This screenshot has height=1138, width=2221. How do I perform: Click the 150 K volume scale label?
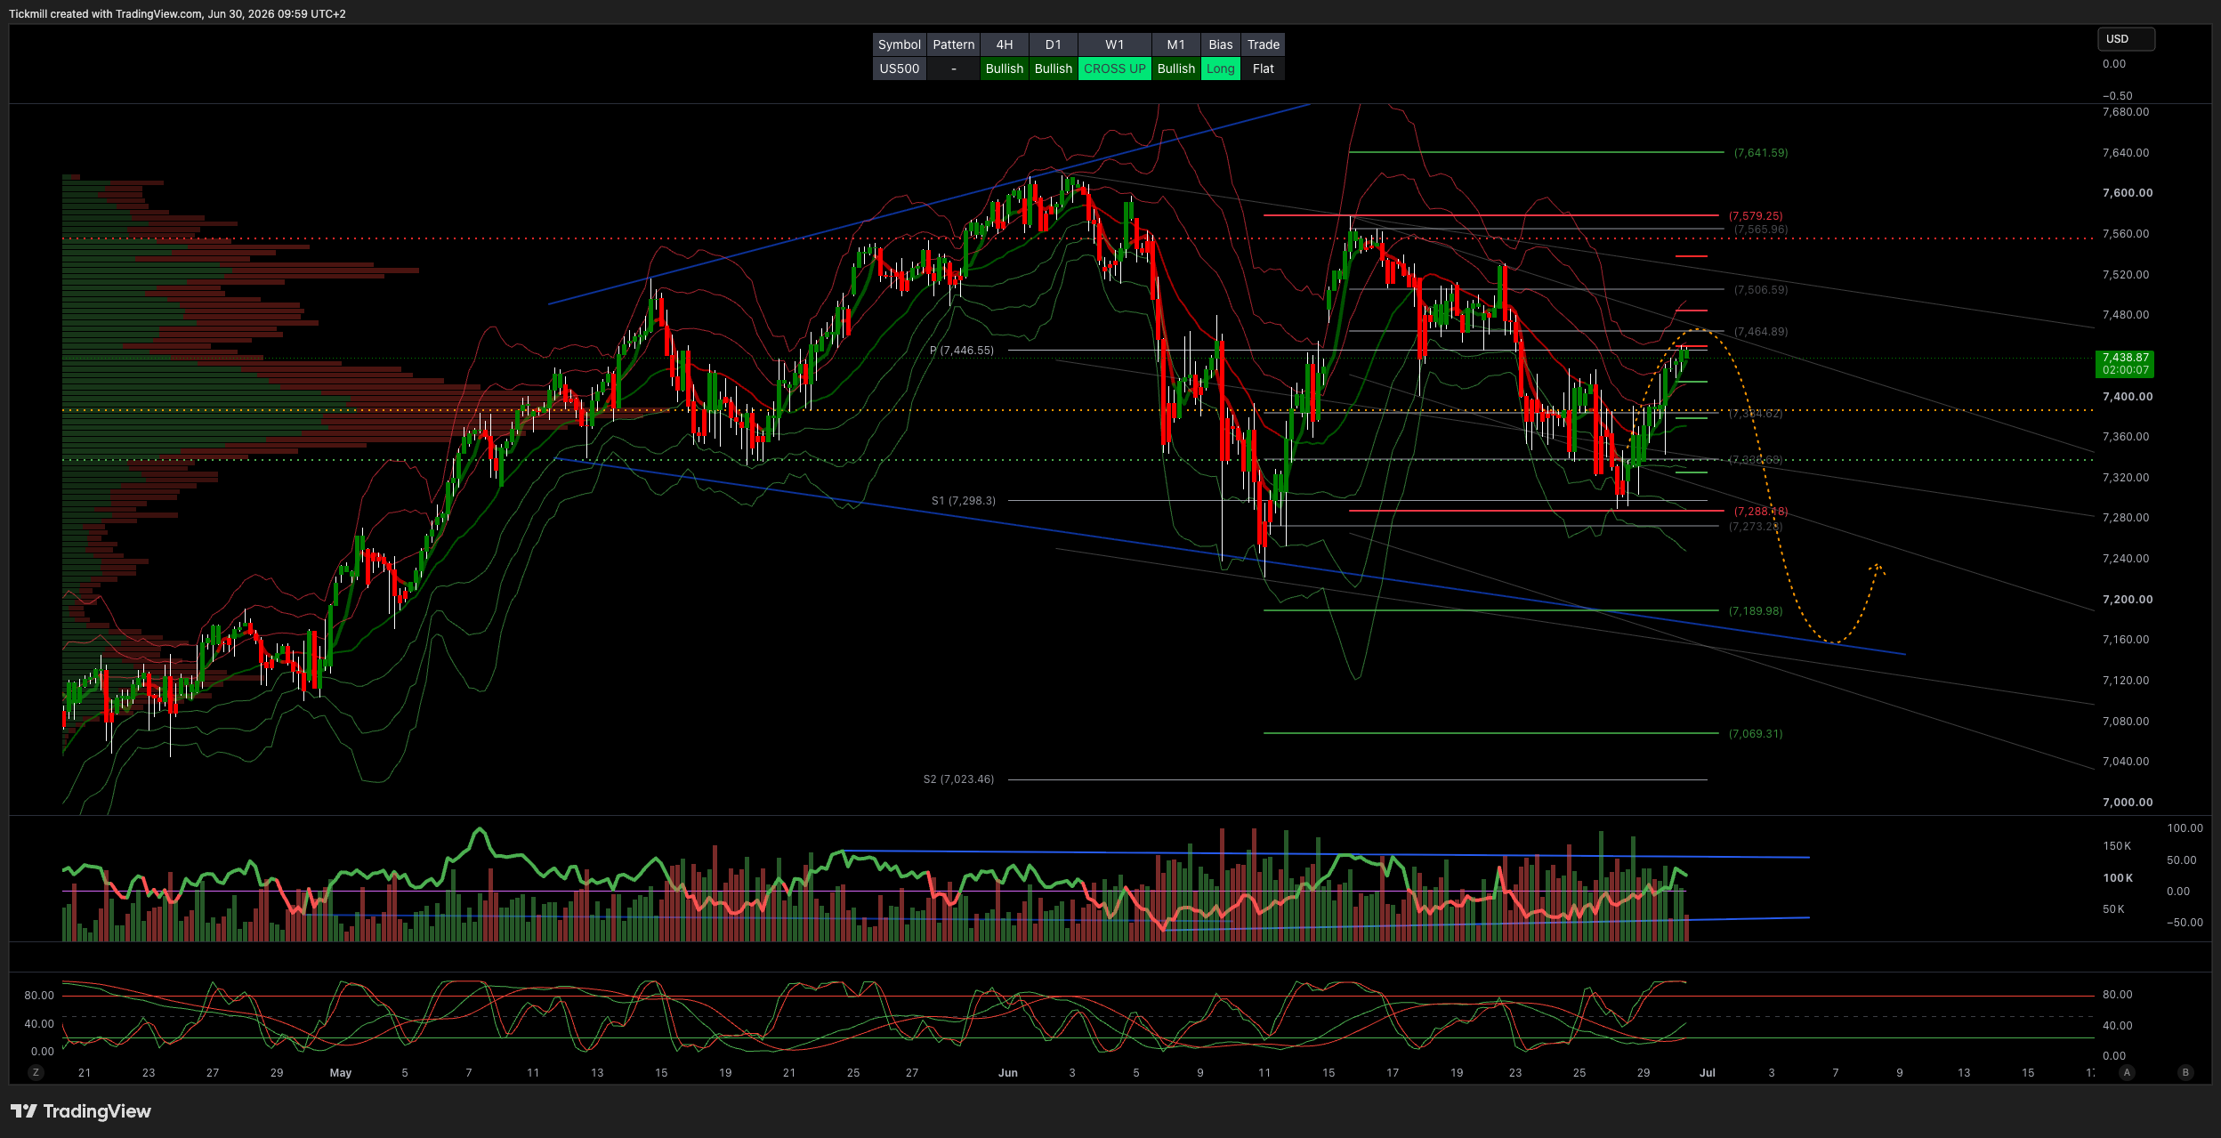pyautogui.click(x=2117, y=846)
